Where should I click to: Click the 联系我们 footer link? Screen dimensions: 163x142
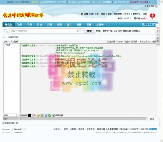91,129
